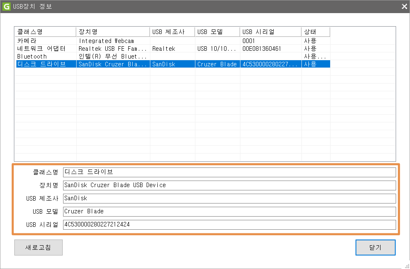Click into the 장치명 text field
This screenshot has width=410, height=269.
[x=229, y=185]
